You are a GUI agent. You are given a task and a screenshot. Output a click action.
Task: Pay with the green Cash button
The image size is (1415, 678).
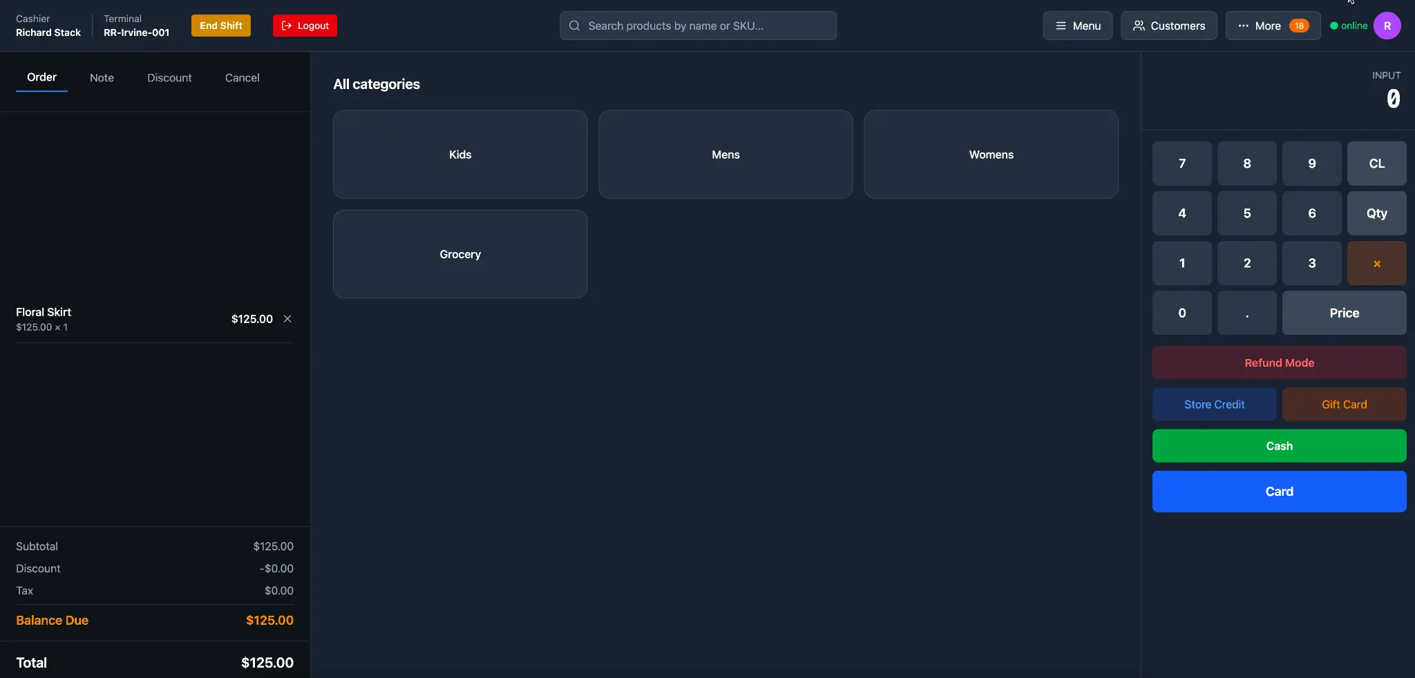tap(1279, 446)
